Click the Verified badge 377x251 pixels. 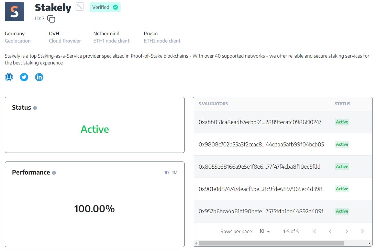[x=105, y=7]
